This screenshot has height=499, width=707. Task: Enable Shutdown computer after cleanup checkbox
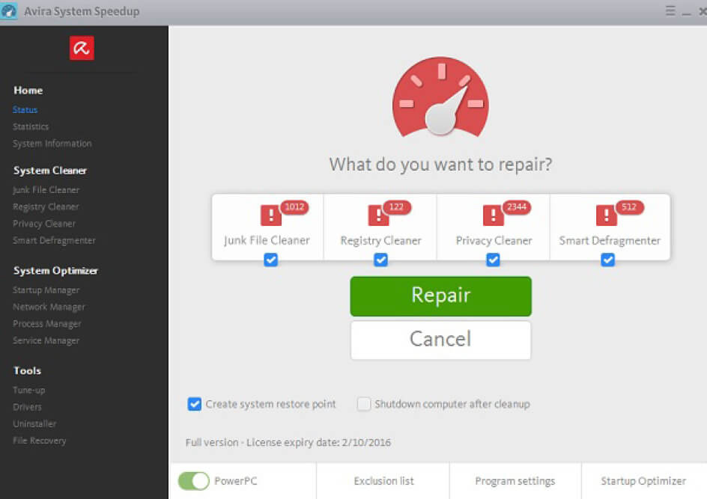(x=364, y=404)
